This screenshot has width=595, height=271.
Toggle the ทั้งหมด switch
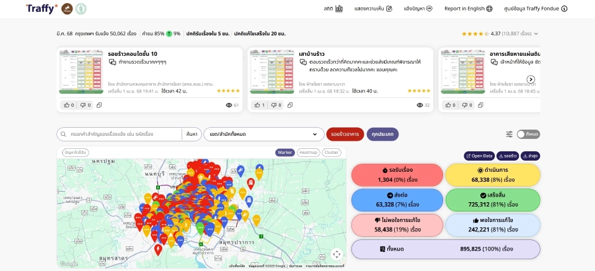point(528,134)
